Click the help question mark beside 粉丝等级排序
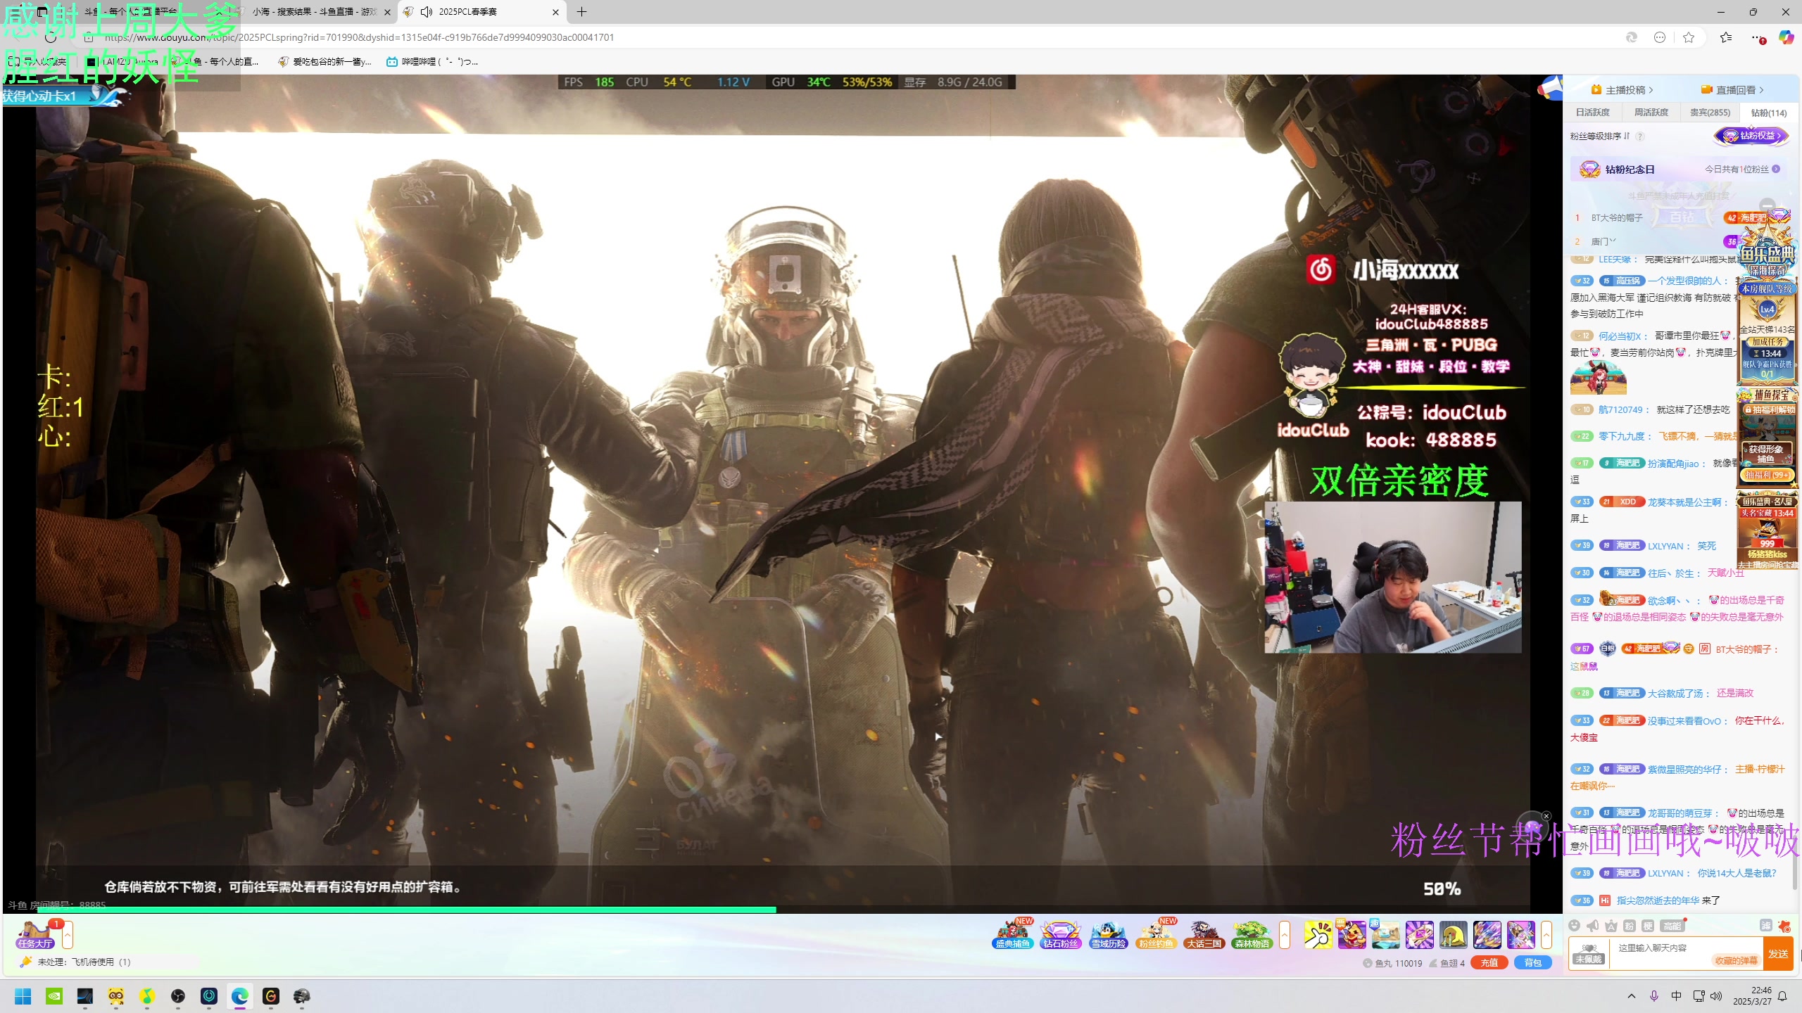 click(1640, 136)
